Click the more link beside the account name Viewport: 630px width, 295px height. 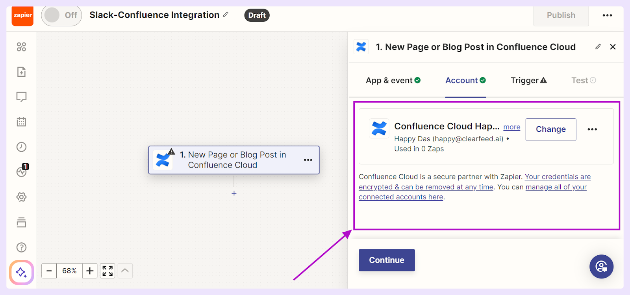512,127
